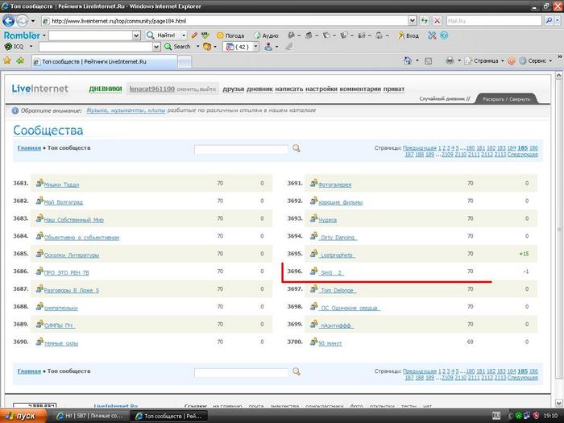This screenshot has height=423, width=564.
Task: Open the Lostprophets community link
Action: (337, 255)
